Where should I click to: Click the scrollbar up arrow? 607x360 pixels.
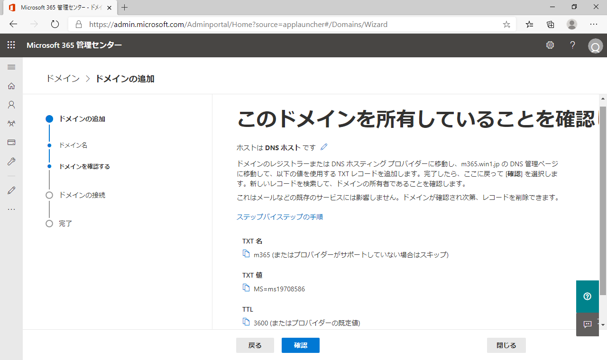pos(603,99)
